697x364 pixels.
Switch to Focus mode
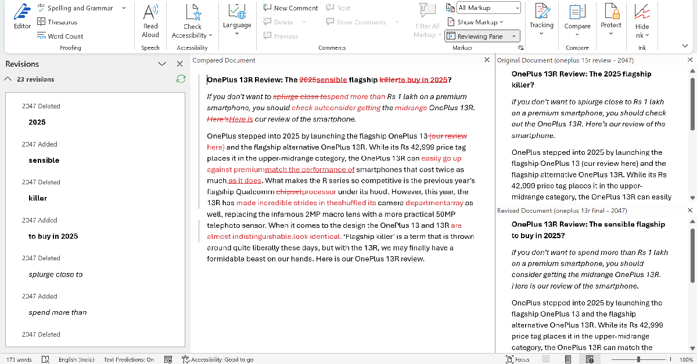click(518, 359)
